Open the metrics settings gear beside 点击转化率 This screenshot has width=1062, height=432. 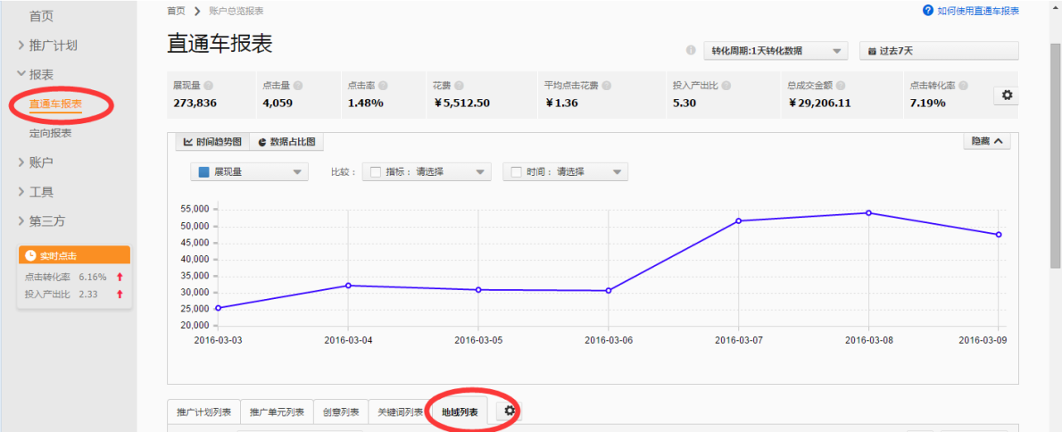(x=1007, y=96)
